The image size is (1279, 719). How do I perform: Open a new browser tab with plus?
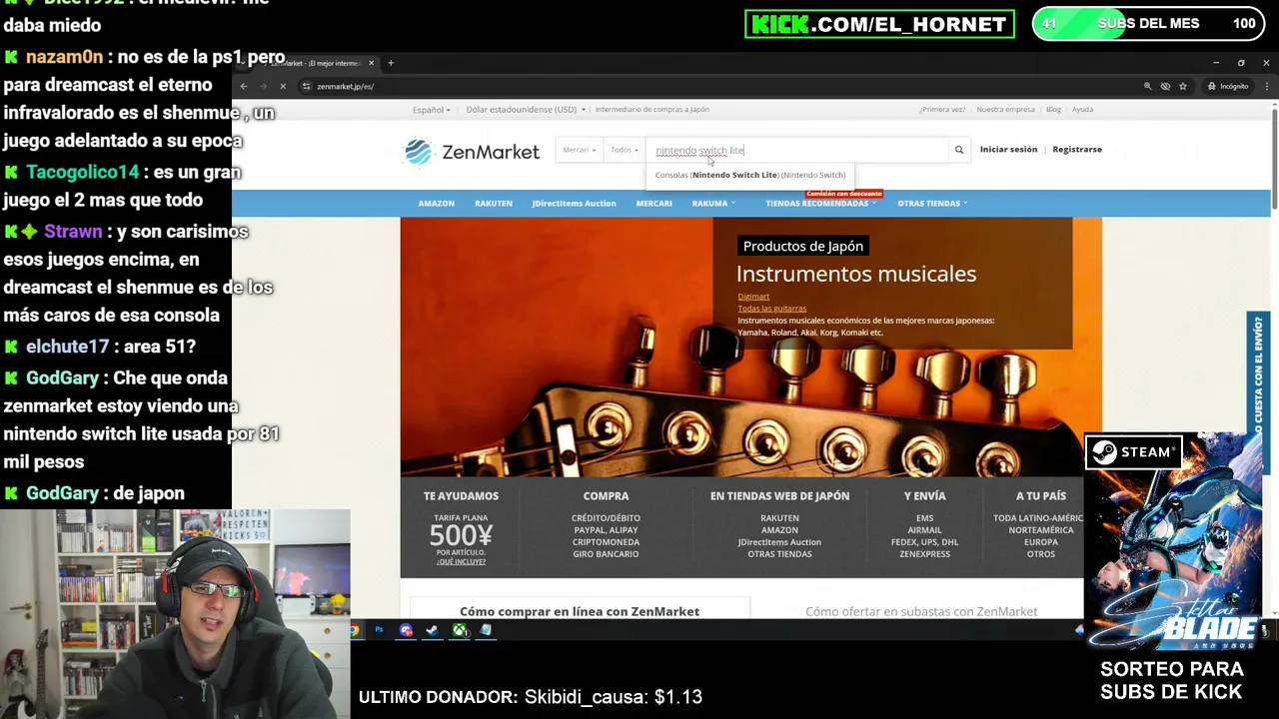click(391, 63)
